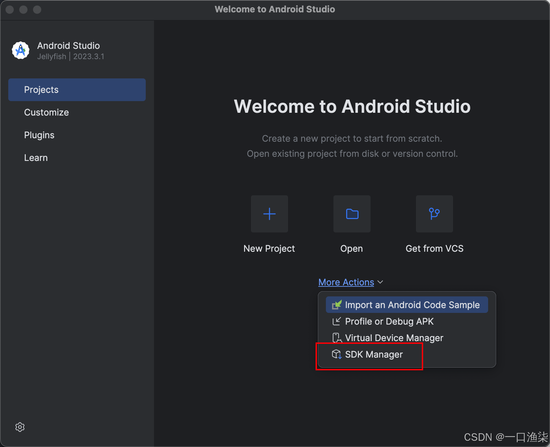550x447 pixels.
Task: Click the Profile or Debug APK icon
Action: coord(337,321)
